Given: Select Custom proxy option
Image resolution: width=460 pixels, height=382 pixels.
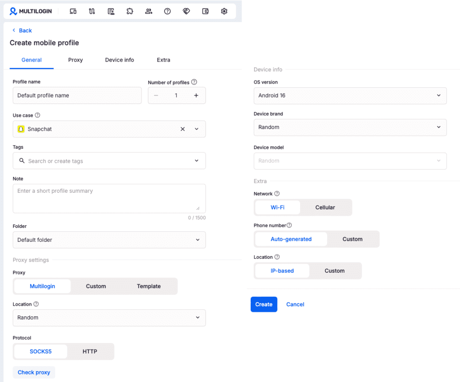Looking at the screenshot, I should pos(96,286).
